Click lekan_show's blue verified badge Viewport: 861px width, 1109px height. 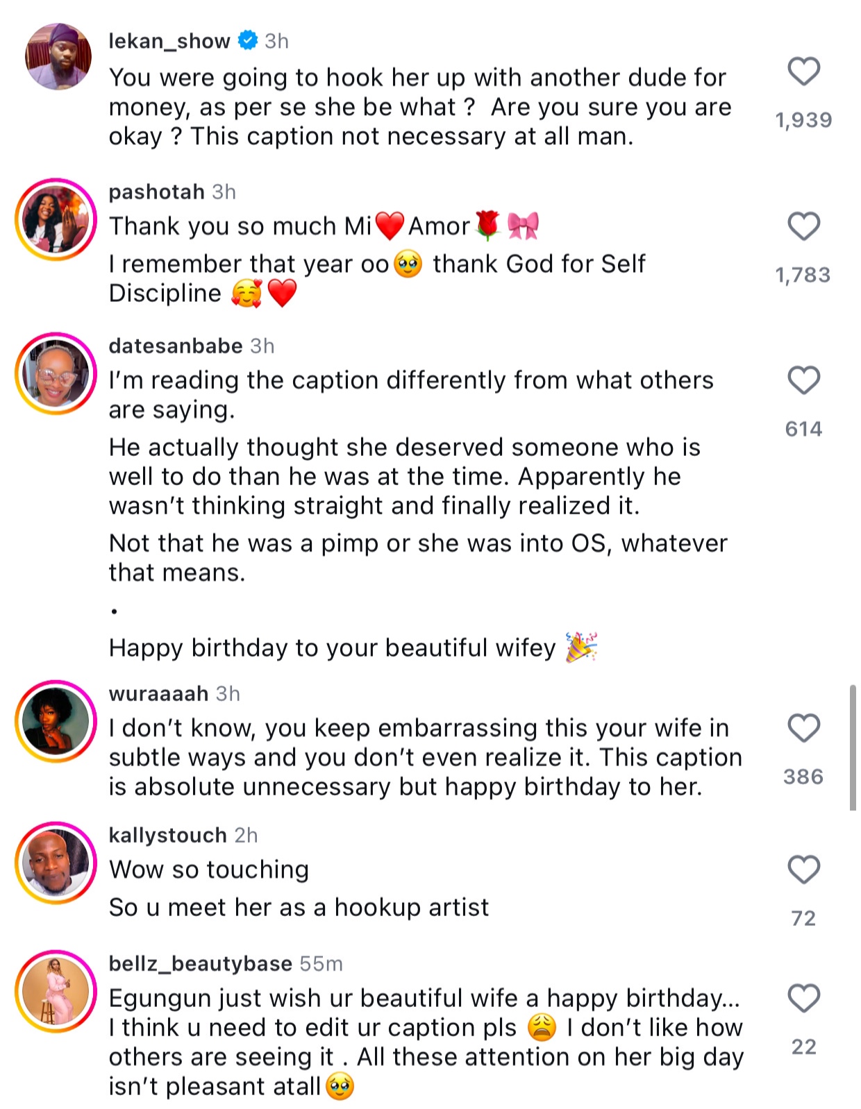248,41
